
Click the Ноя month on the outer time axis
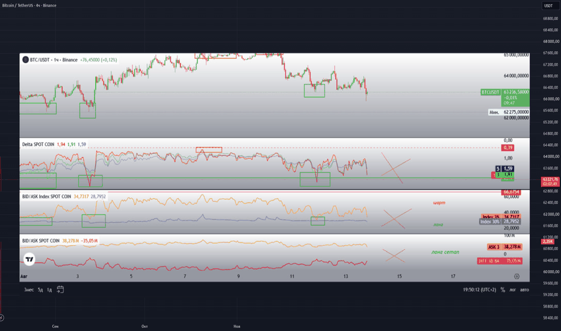237,326
